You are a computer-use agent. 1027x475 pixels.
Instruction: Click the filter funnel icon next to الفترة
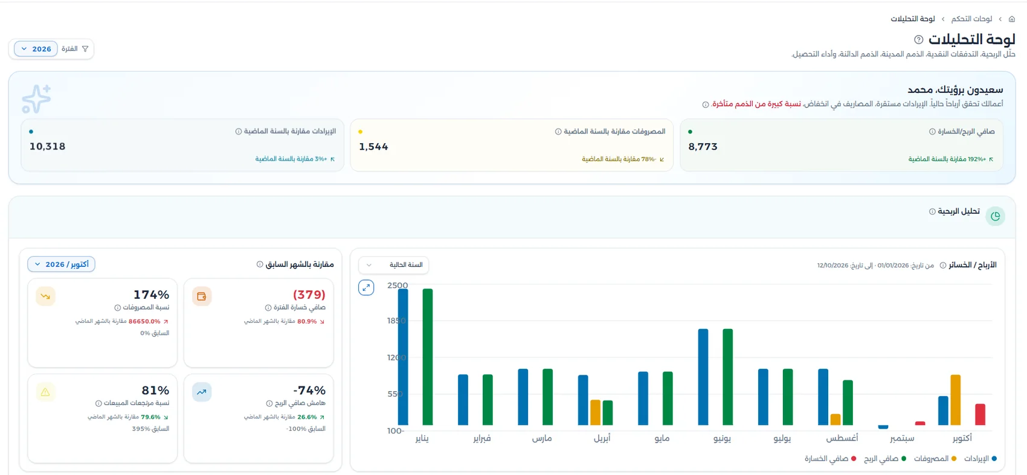(85, 49)
